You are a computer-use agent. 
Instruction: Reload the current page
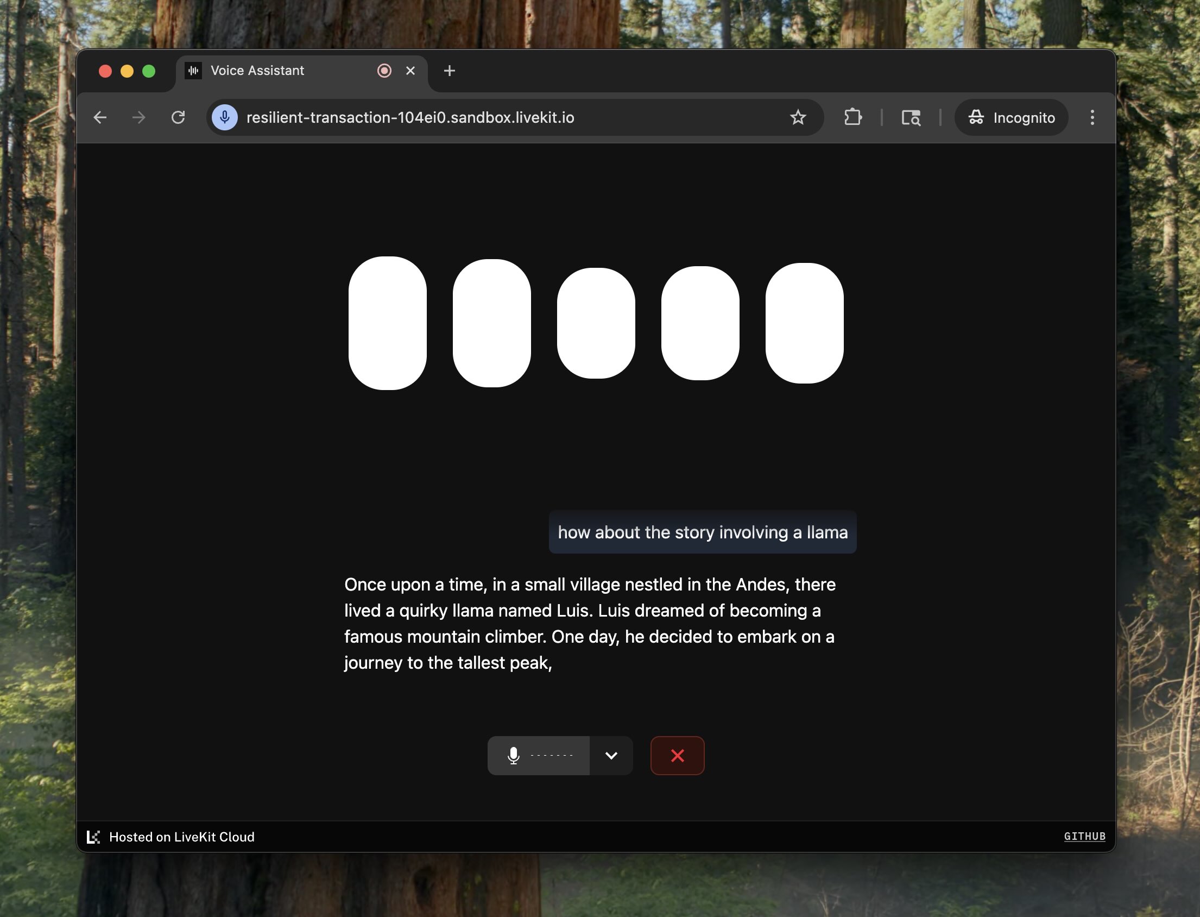point(178,117)
